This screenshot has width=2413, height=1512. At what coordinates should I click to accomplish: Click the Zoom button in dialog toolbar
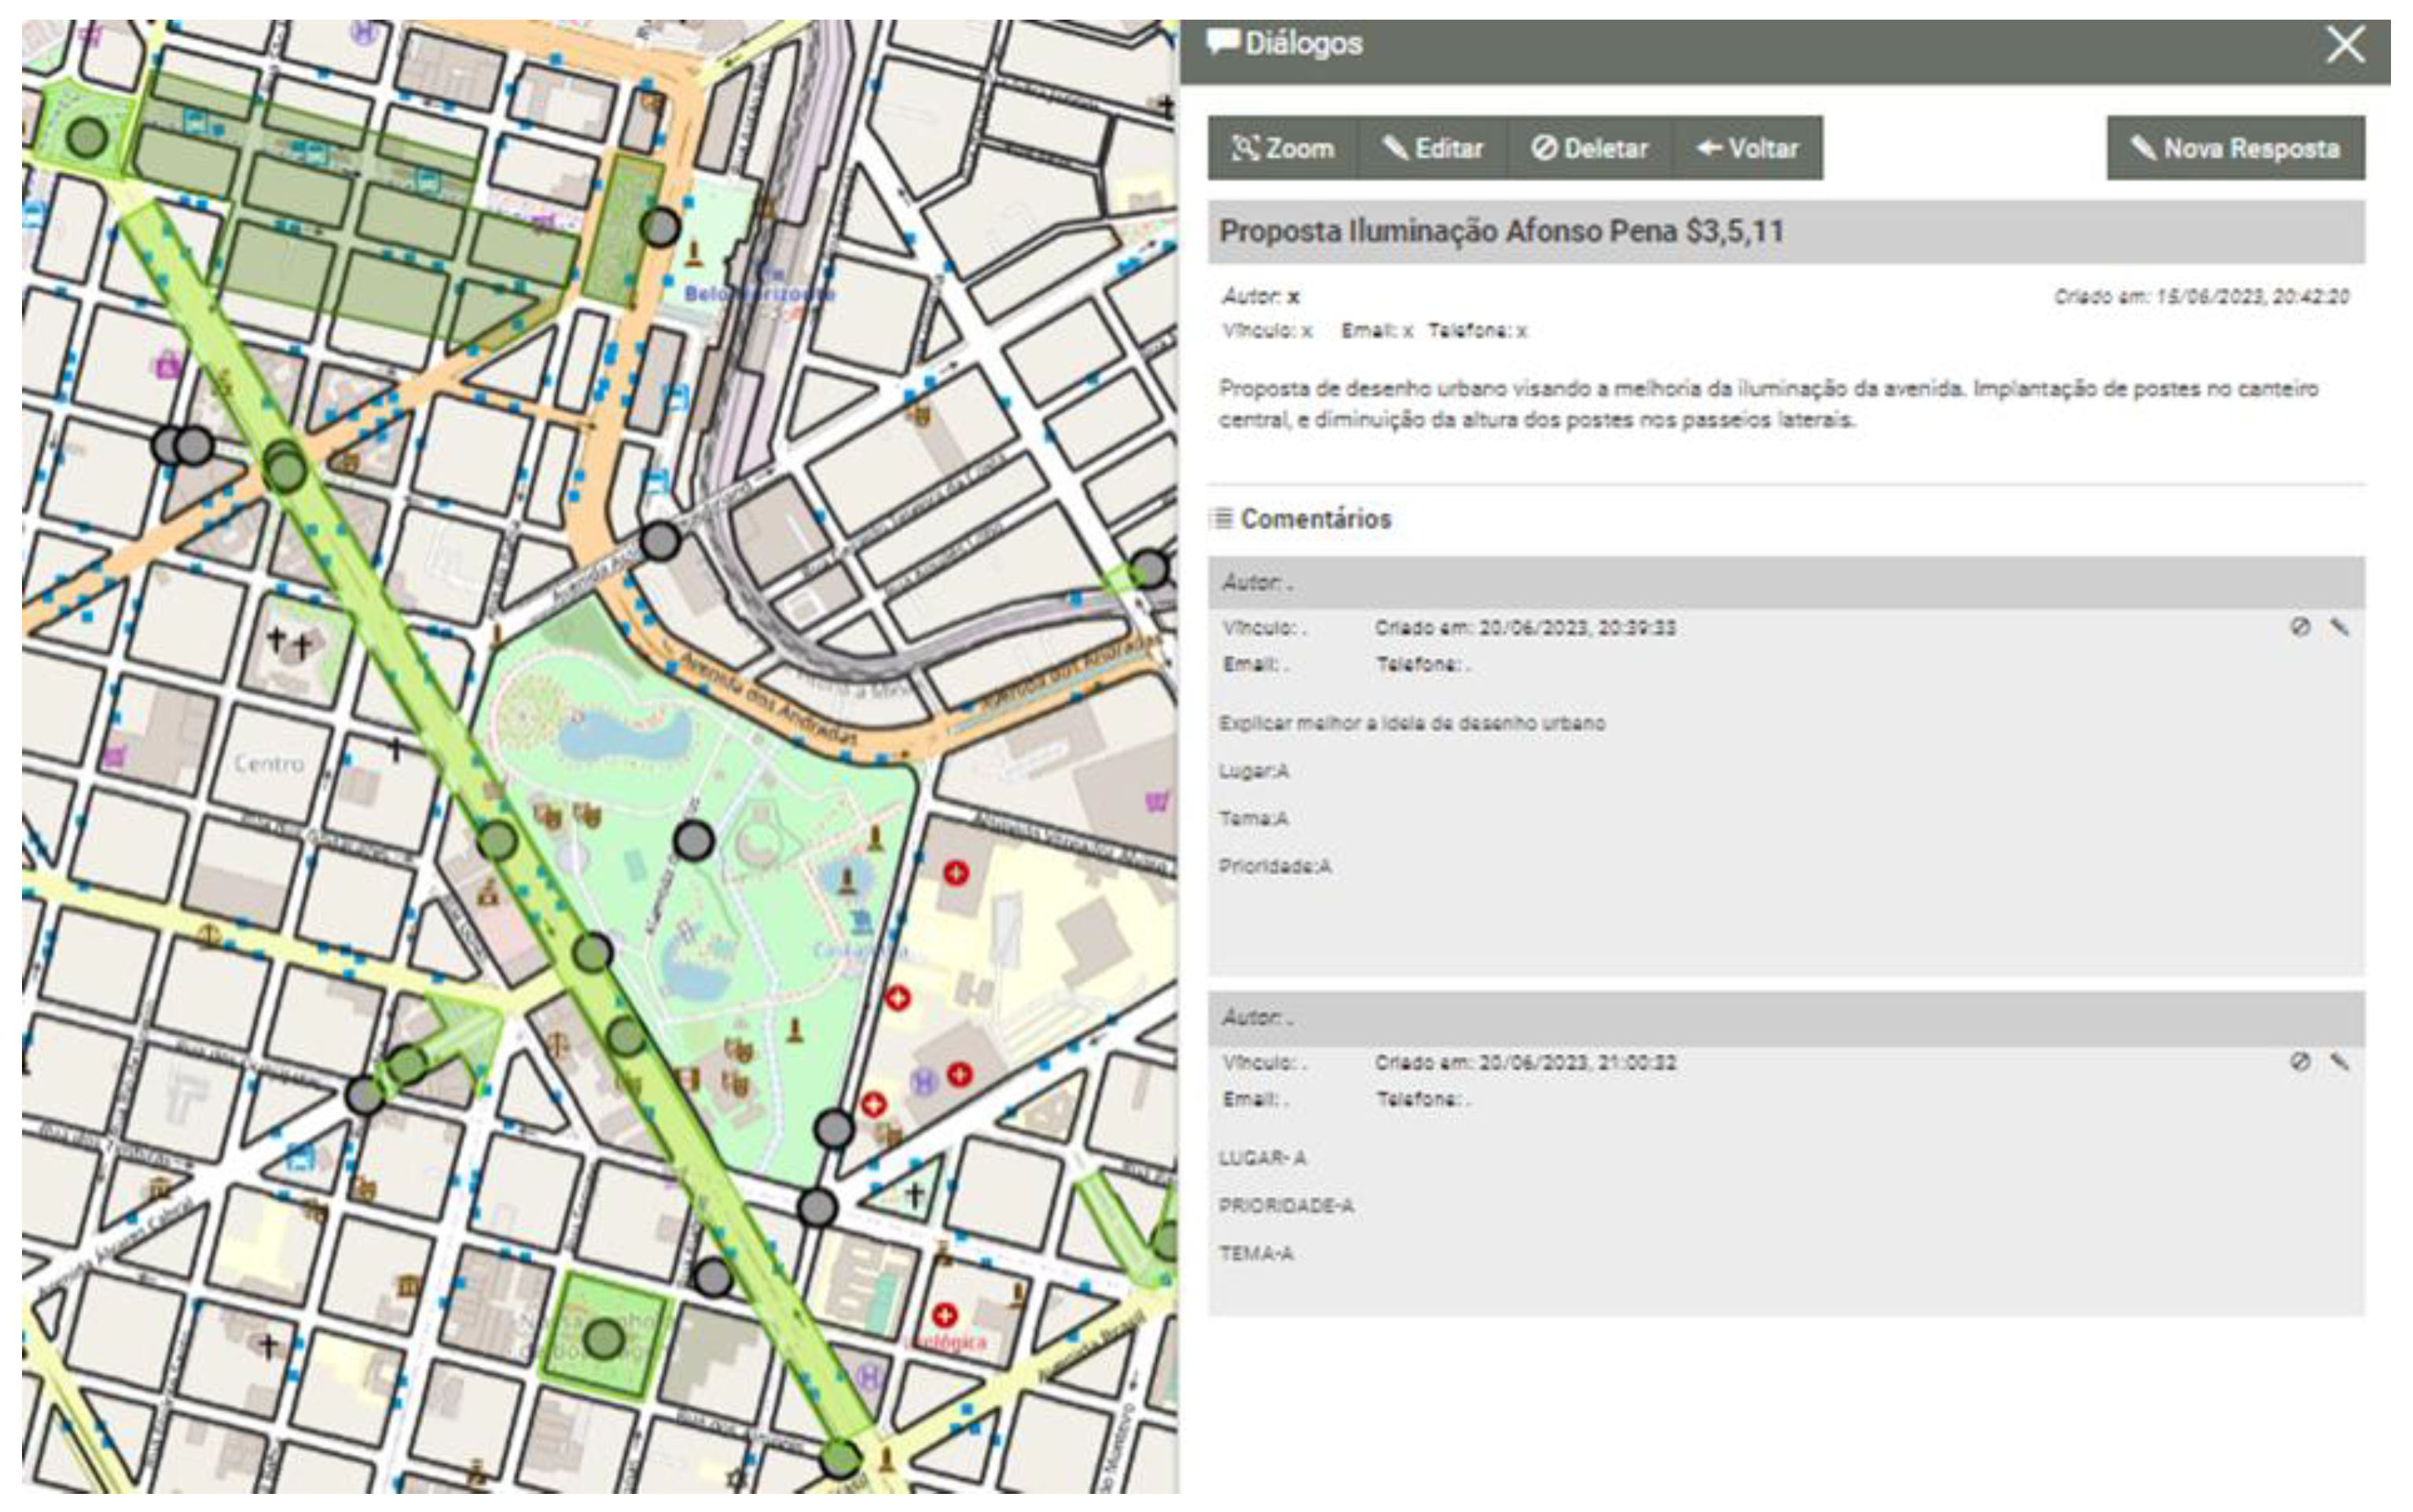pyautogui.click(x=1283, y=148)
